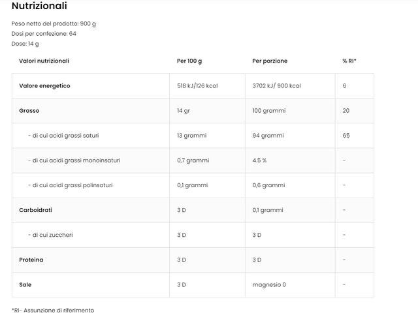The image size is (418, 317).
Task: Click the Per porzione column header
Action: (x=270, y=61)
